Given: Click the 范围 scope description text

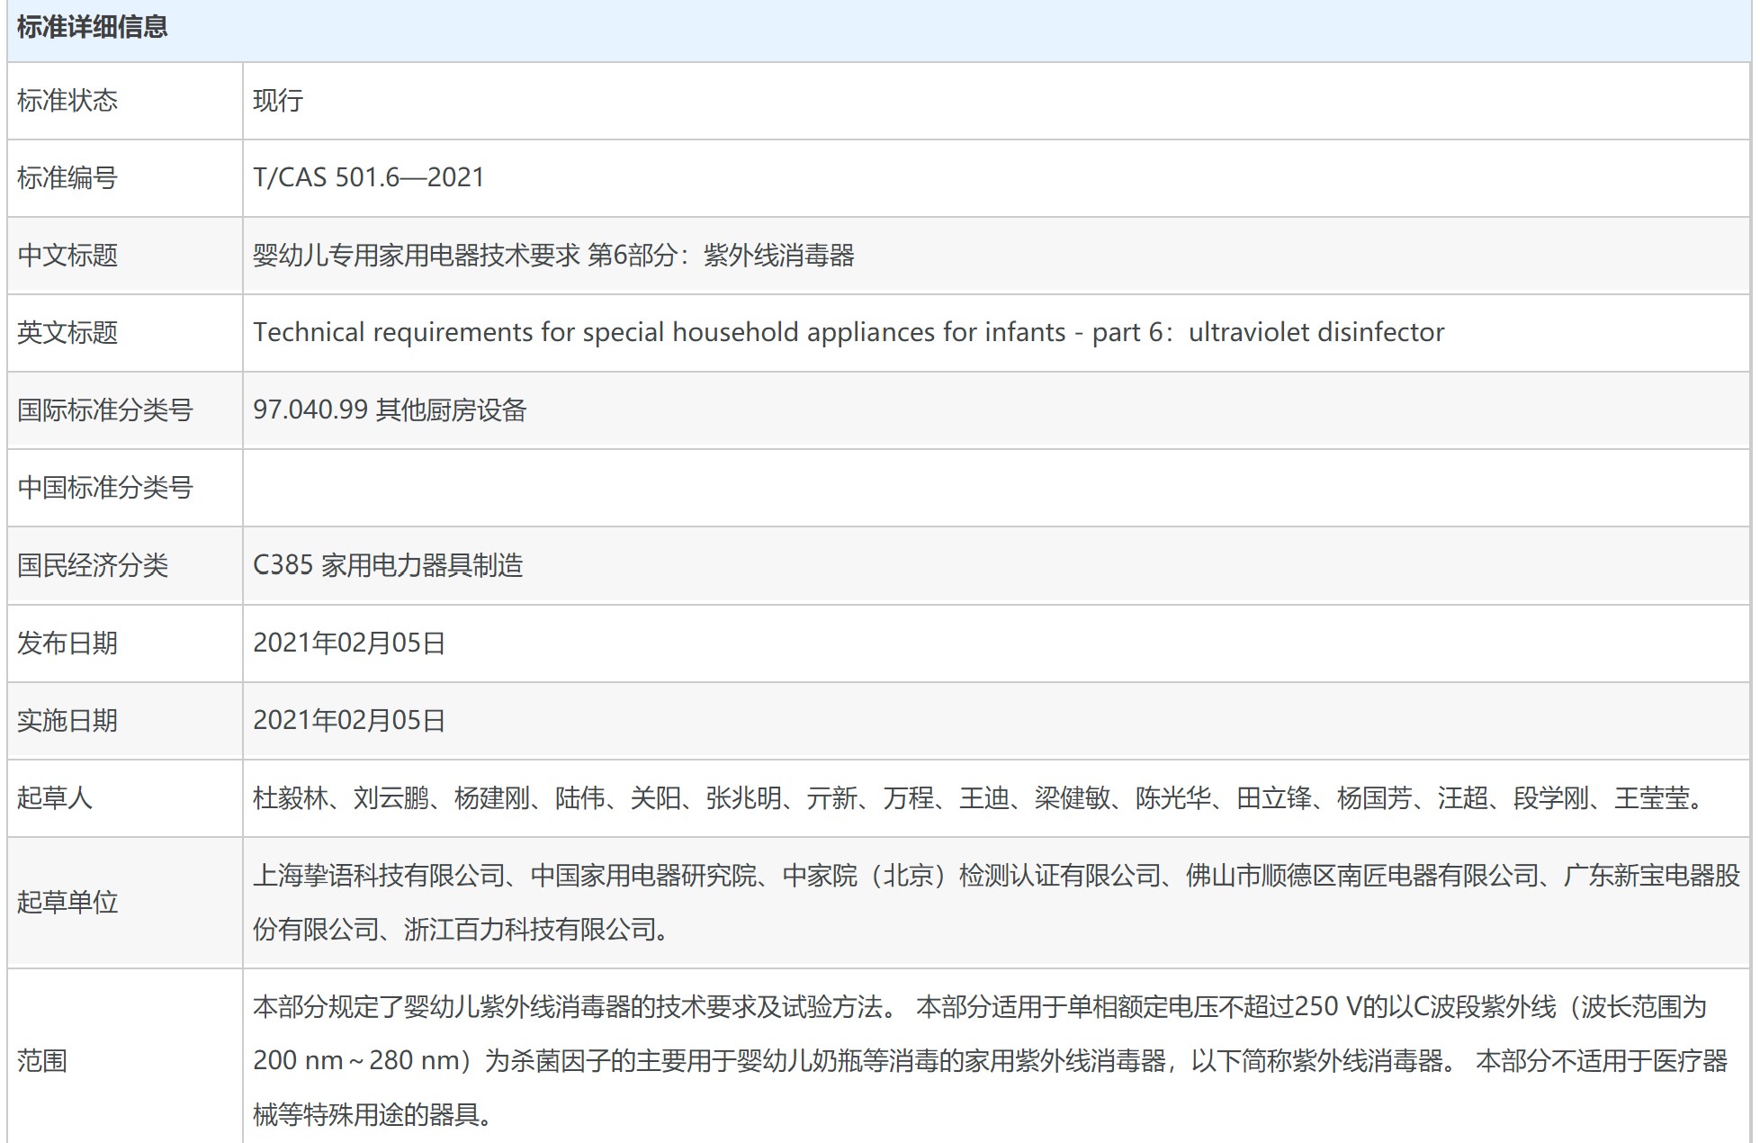Looking at the screenshot, I should (990, 1060).
